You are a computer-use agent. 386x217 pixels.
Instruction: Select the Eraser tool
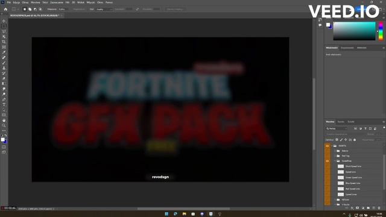(x=4, y=78)
